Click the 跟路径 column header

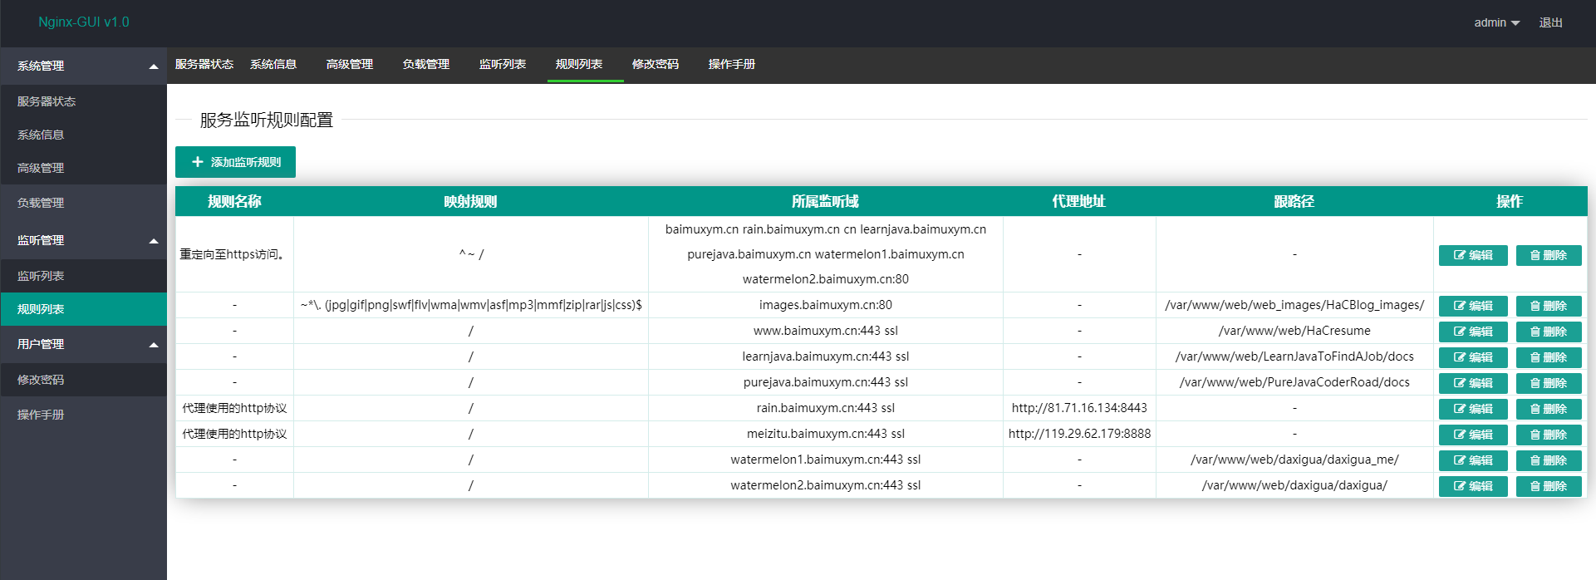point(1294,201)
